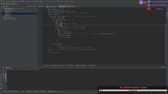This screenshot has width=168, height=94.
Task: Open the Code menu
Action: pyautogui.click(x=19, y=1)
